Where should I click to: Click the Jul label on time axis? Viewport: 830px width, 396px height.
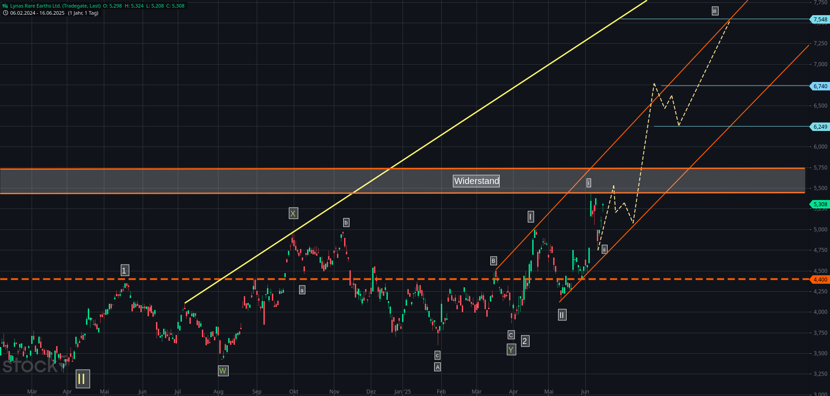[177, 392]
